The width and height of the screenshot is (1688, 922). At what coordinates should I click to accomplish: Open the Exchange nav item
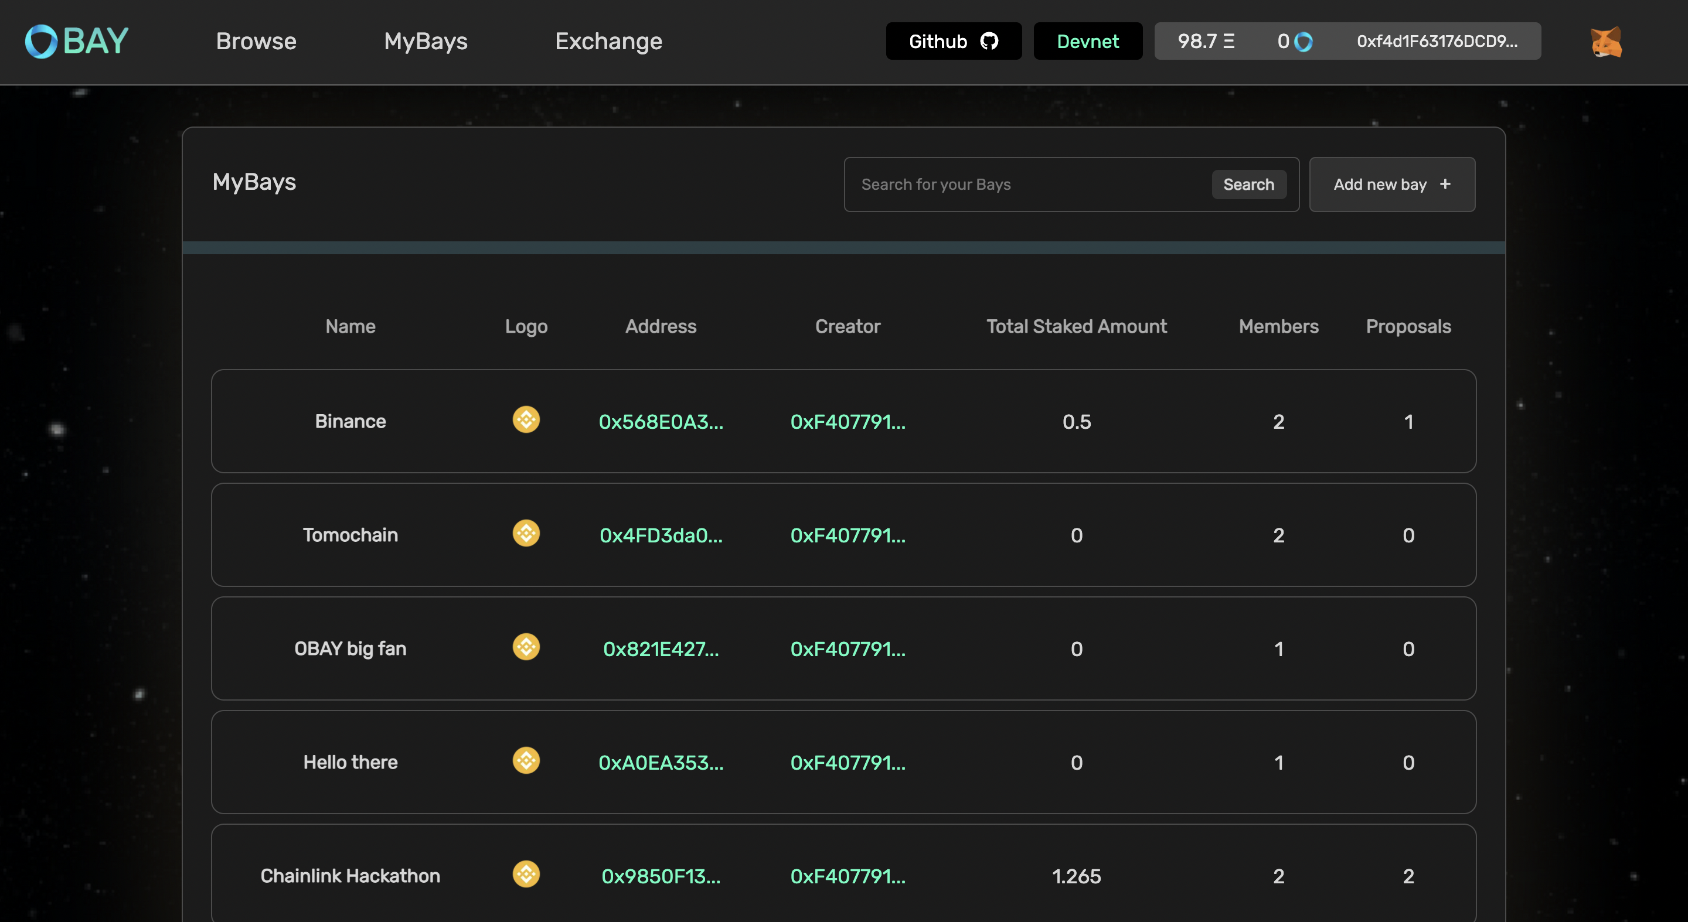pyautogui.click(x=608, y=41)
